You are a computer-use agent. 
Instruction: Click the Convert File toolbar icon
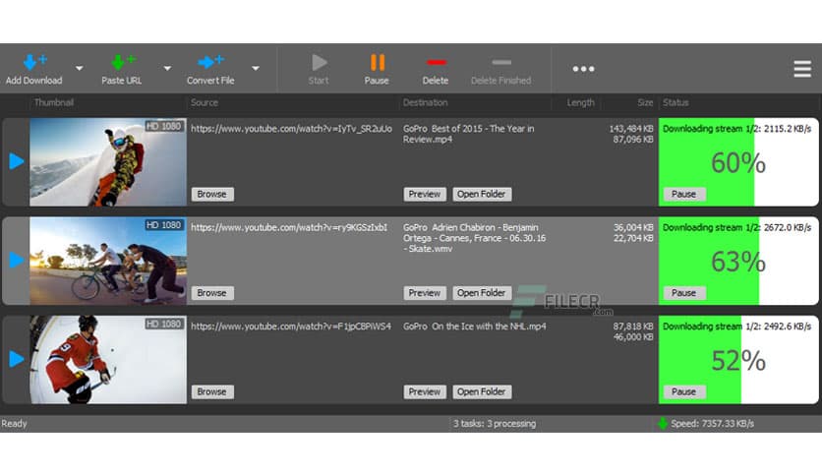(210, 62)
